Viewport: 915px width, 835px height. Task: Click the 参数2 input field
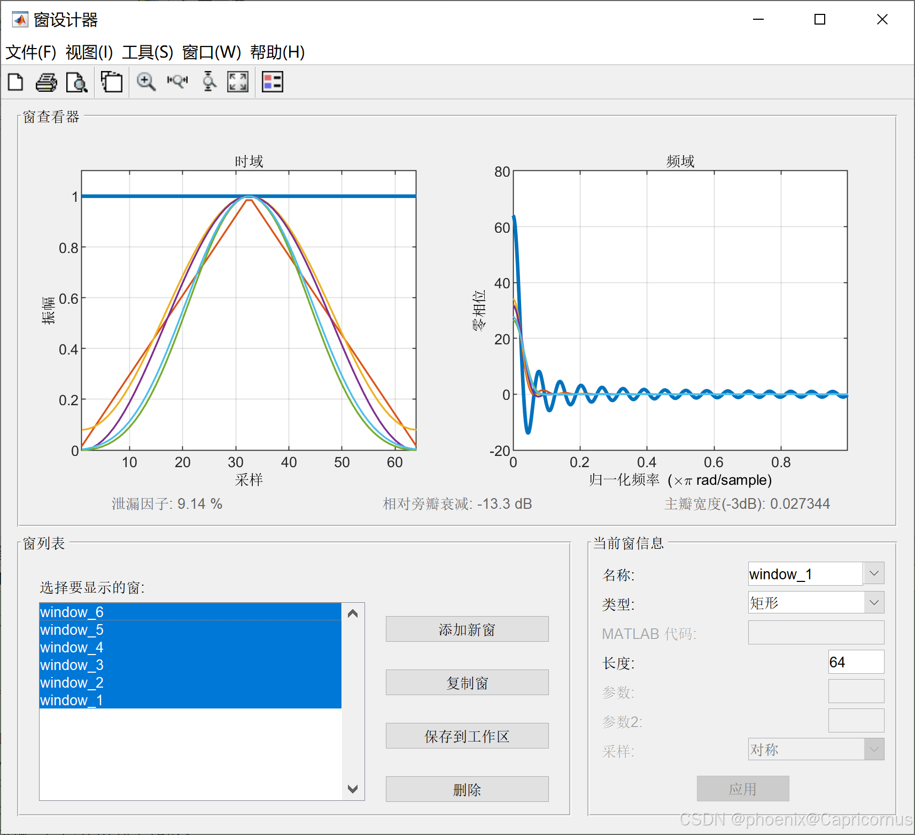[856, 721]
